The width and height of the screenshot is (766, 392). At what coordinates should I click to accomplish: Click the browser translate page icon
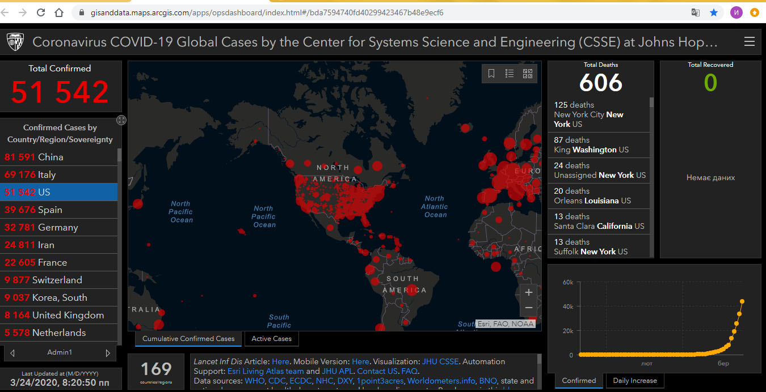coord(695,12)
